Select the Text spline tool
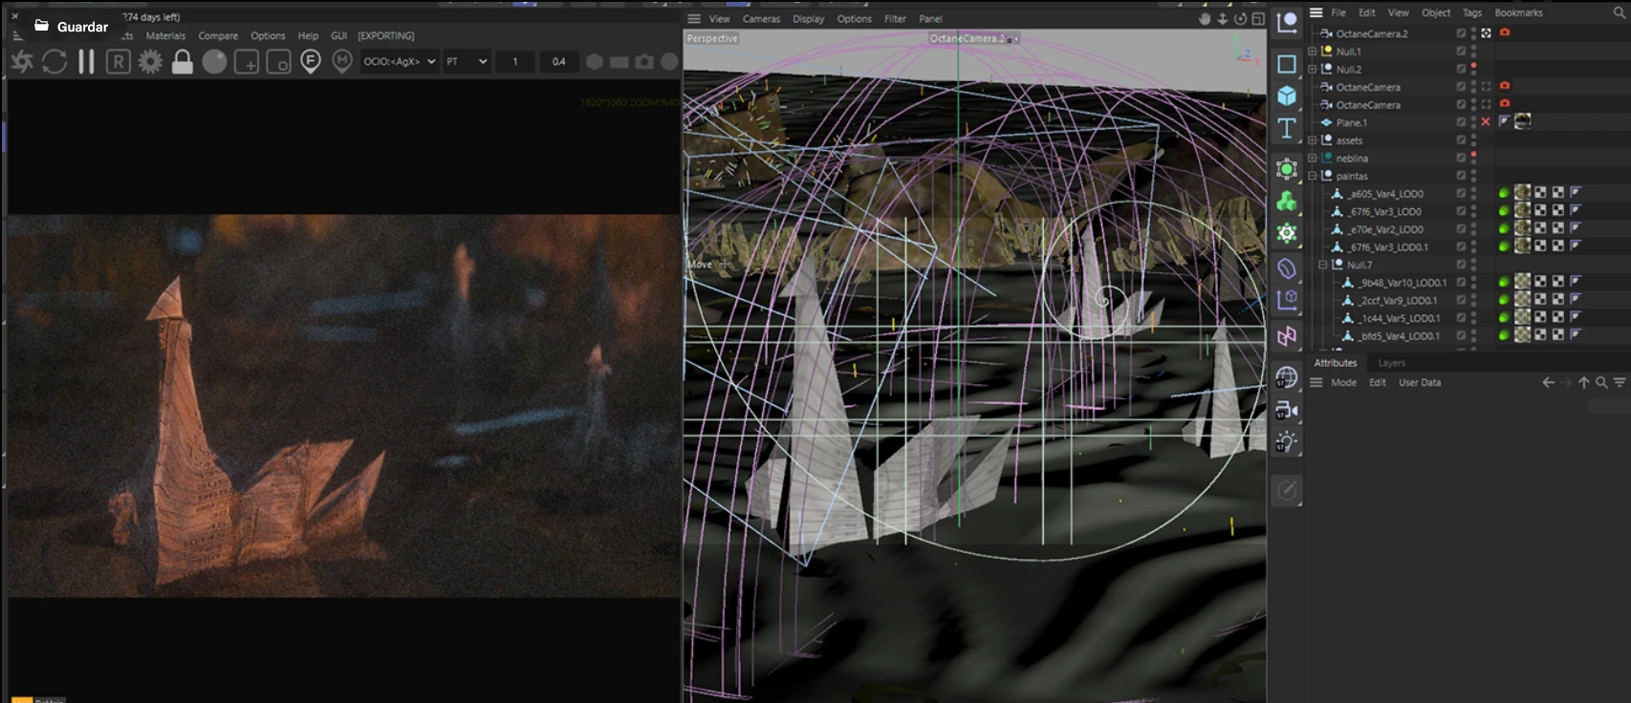Viewport: 1631px width, 703px height. (x=1287, y=129)
